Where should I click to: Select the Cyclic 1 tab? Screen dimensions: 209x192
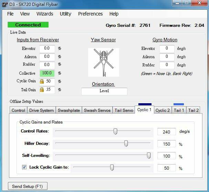(x=144, y=110)
